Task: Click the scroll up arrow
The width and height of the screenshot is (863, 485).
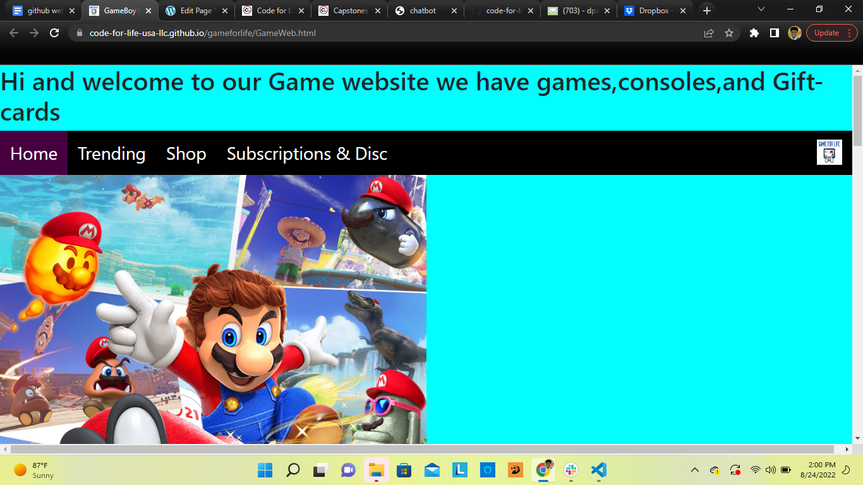Action: (x=857, y=69)
